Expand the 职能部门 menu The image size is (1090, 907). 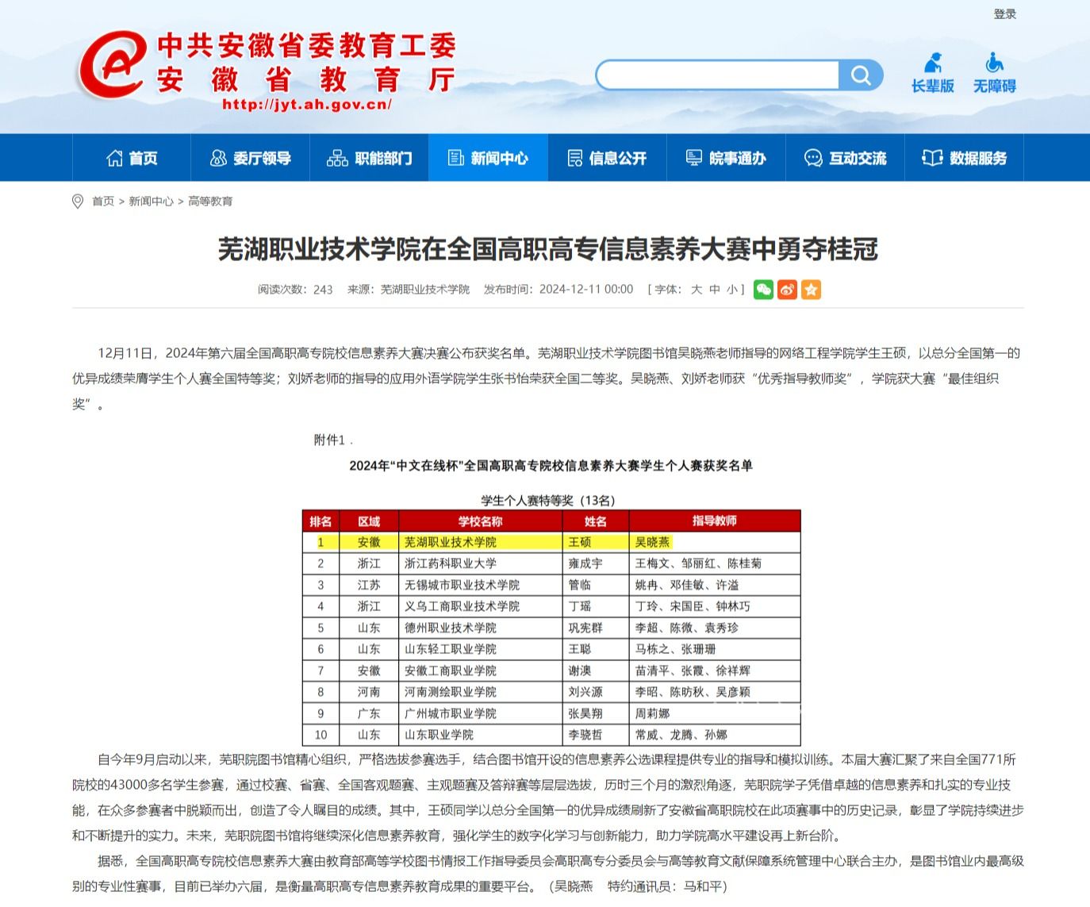tap(369, 158)
